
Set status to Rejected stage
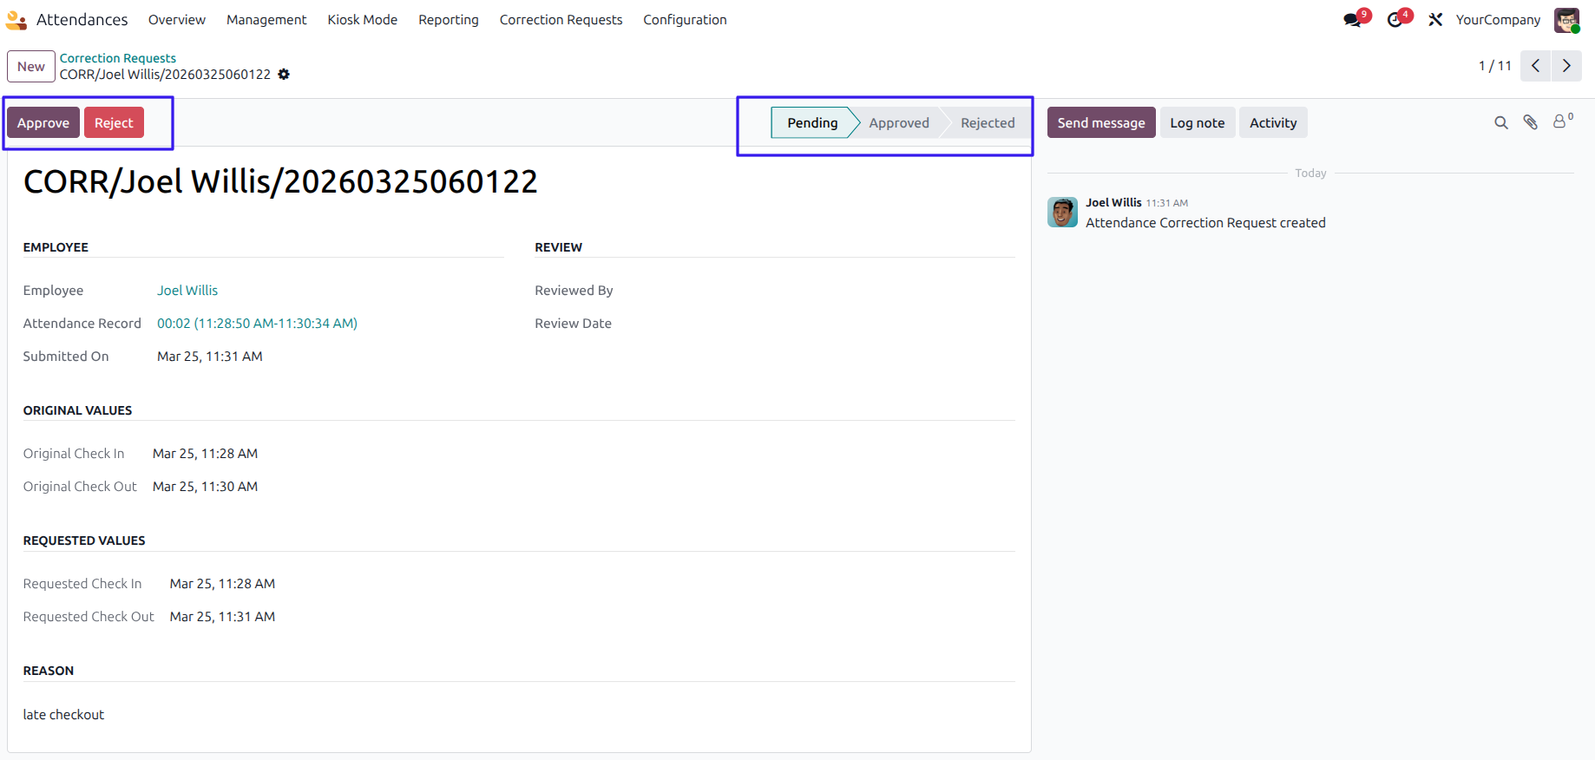[x=988, y=123]
